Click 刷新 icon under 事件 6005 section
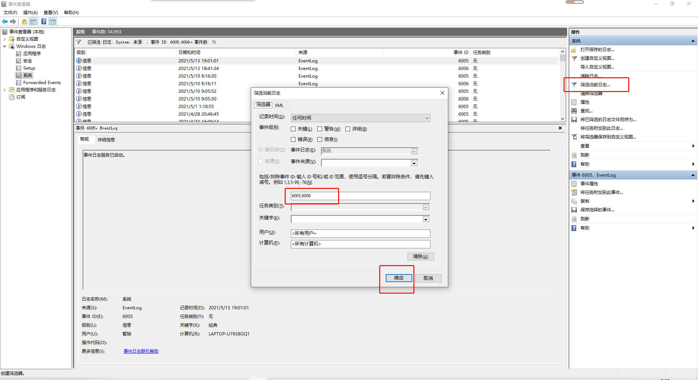Viewport: 698px width, 380px height. [574, 219]
